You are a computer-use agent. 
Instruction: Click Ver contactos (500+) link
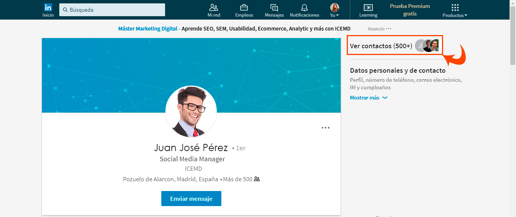[381, 46]
